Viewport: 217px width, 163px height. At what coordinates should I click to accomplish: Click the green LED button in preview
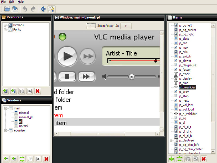[63, 37]
